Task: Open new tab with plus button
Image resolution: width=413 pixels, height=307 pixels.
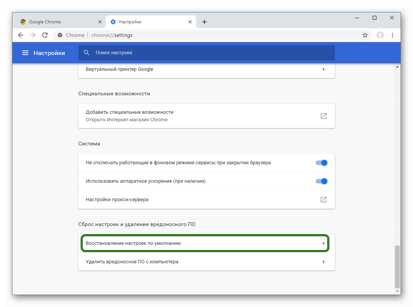Action: (204, 22)
